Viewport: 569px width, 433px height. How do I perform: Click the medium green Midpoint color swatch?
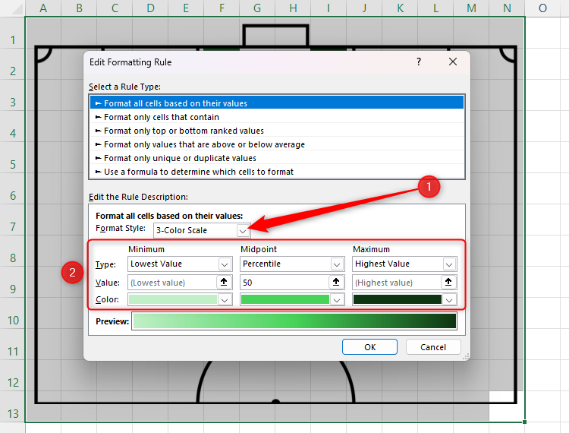click(x=284, y=300)
